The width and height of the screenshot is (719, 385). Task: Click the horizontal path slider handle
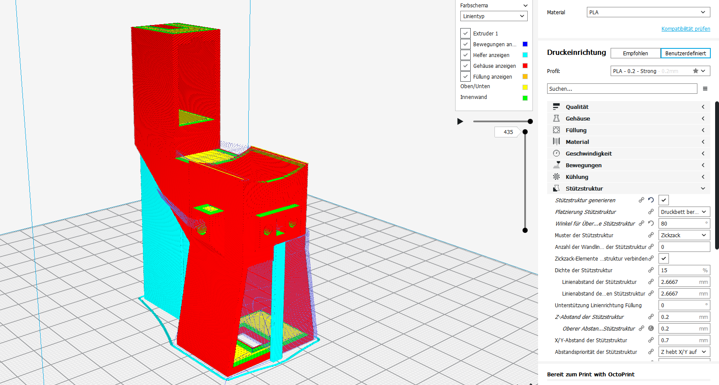click(x=530, y=121)
